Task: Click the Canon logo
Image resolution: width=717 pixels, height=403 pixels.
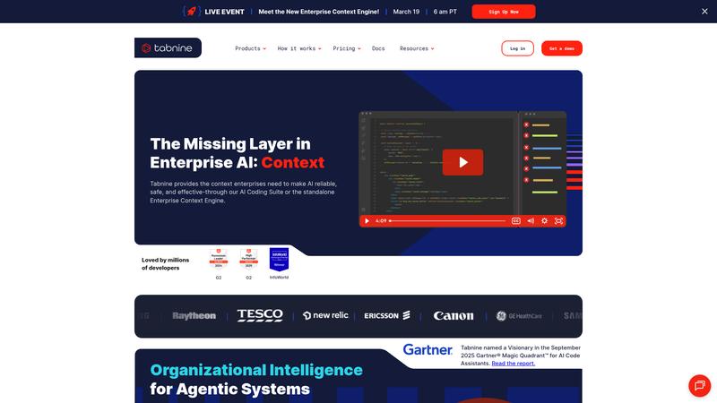Action: click(454, 316)
